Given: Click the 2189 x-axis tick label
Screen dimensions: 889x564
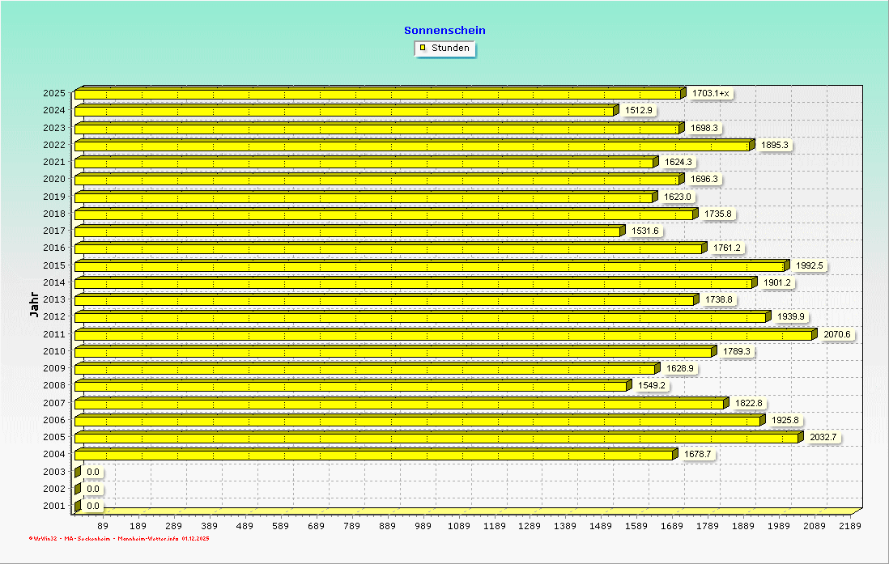Looking at the screenshot, I should [x=849, y=525].
